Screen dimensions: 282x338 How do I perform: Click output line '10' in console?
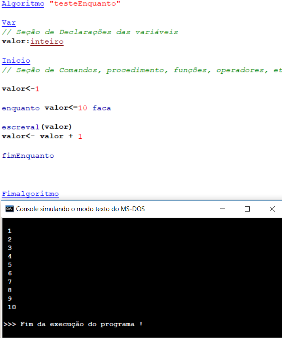point(12,307)
